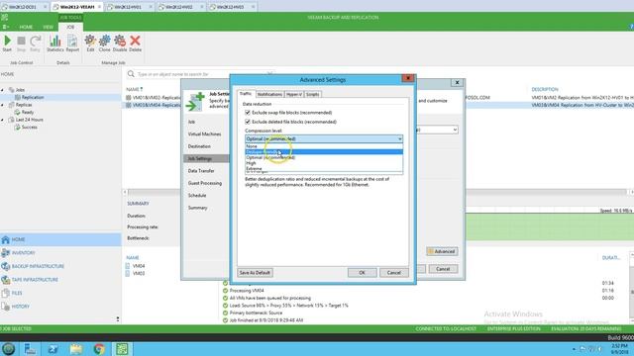This screenshot has height=356, width=634.
Task: Open the Veeam main menu icon
Action: pos(6,27)
